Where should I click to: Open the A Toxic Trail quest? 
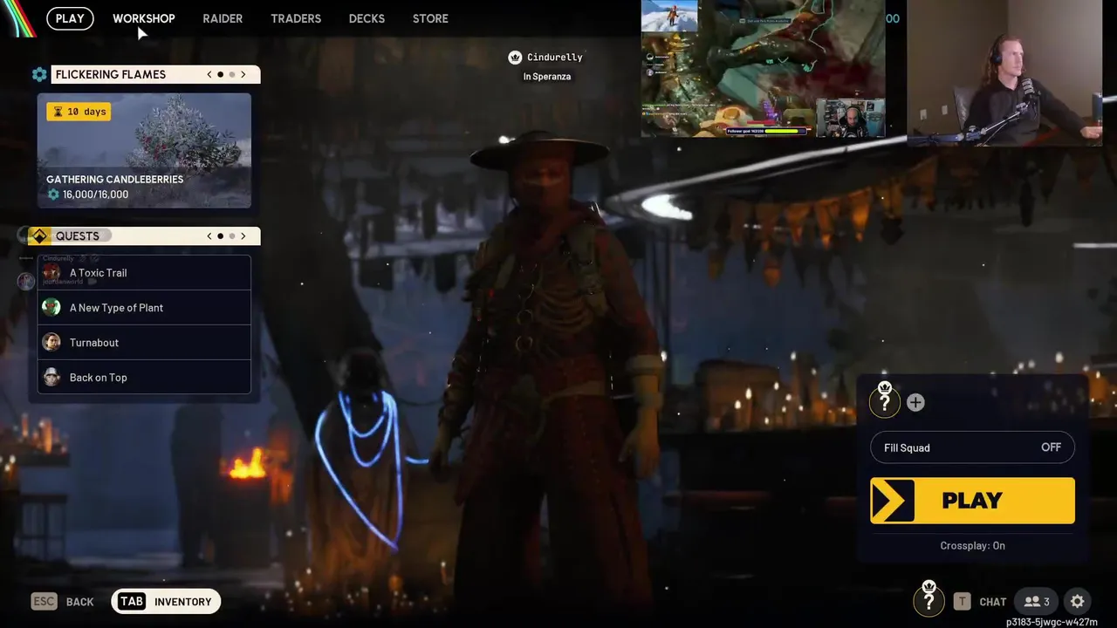[x=144, y=273]
